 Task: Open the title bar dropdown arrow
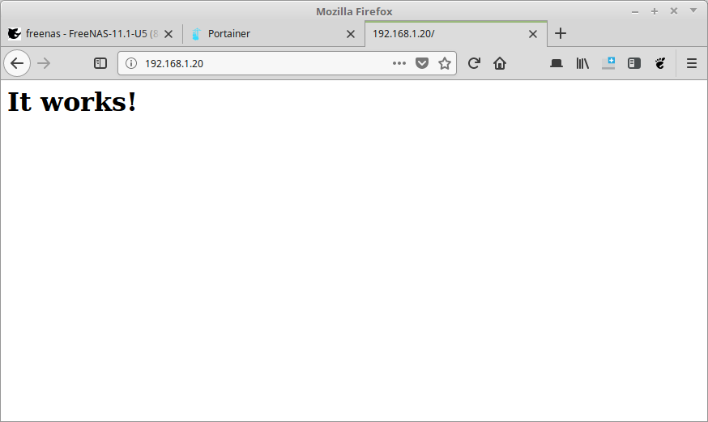[x=693, y=11]
